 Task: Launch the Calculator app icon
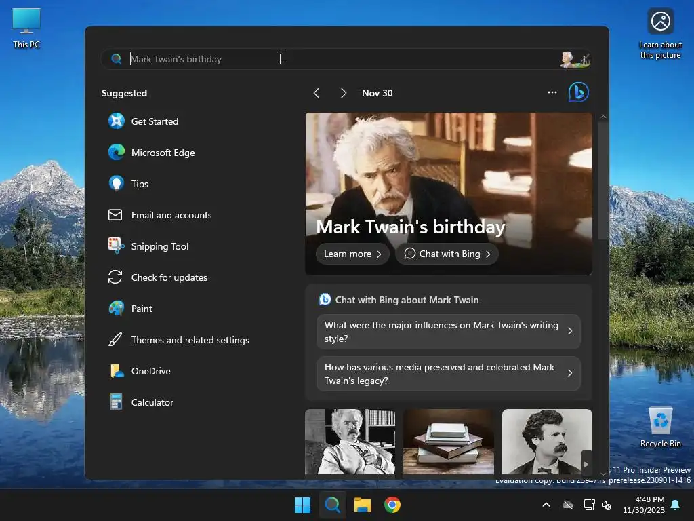coord(117,402)
